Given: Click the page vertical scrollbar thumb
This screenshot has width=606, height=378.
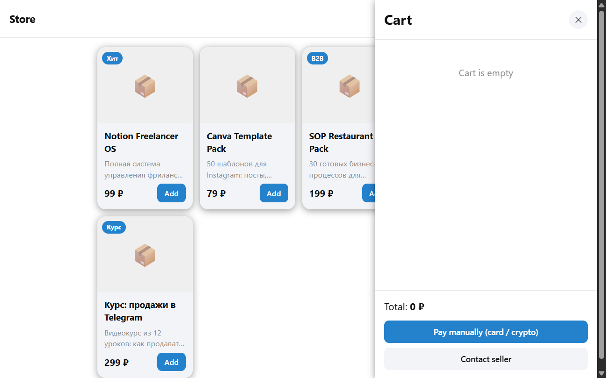Looking at the screenshot, I should pyautogui.click(x=601, y=185).
